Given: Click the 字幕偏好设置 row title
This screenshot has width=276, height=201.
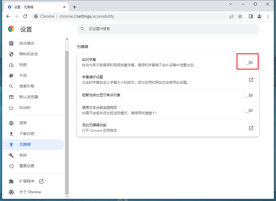Looking at the screenshot, I should point(93,77).
